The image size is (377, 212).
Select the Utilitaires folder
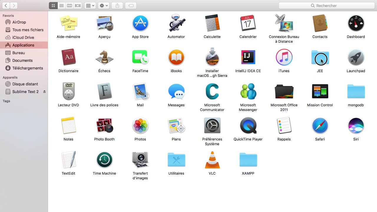(x=176, y=160)
